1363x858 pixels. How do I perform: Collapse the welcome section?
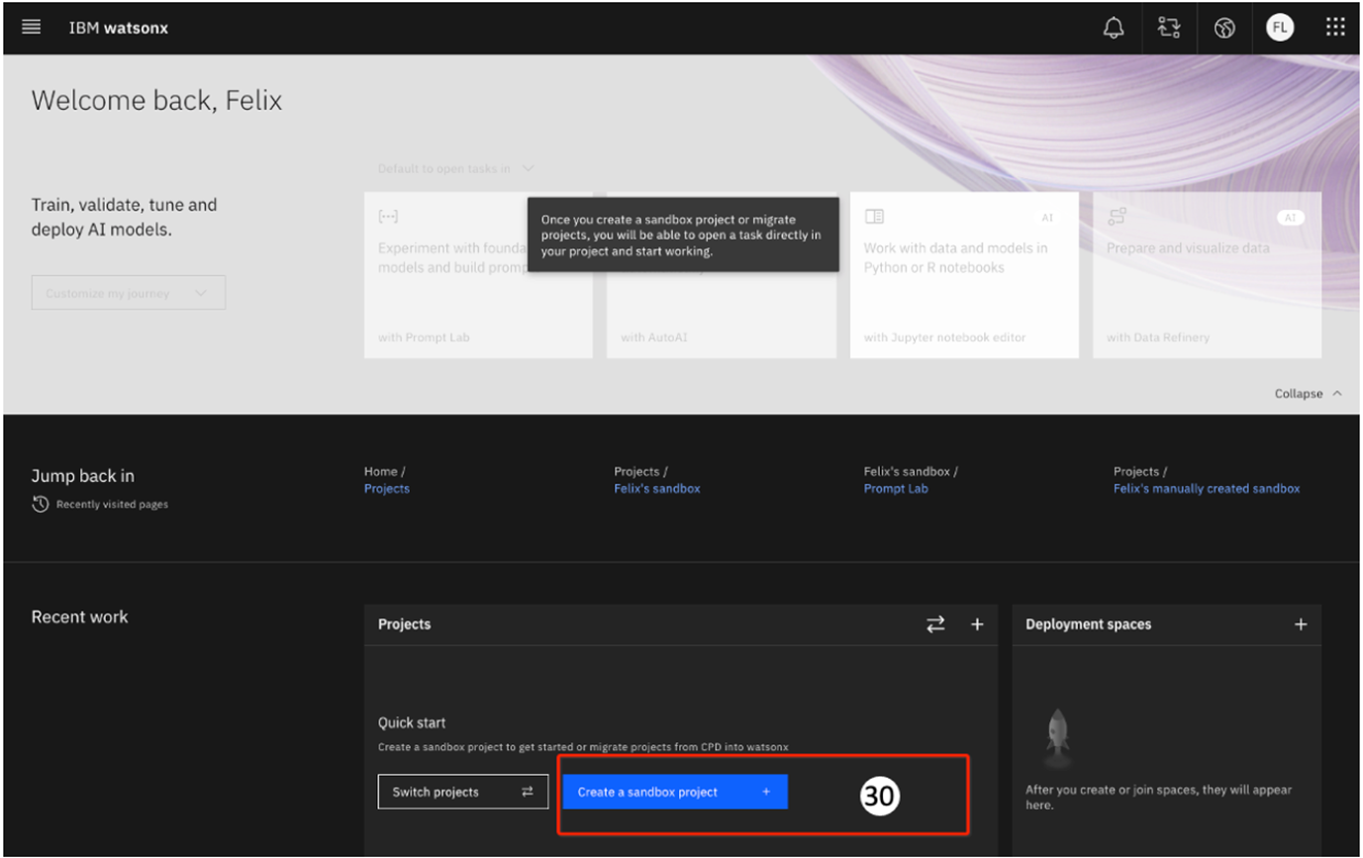point(1309,394)
